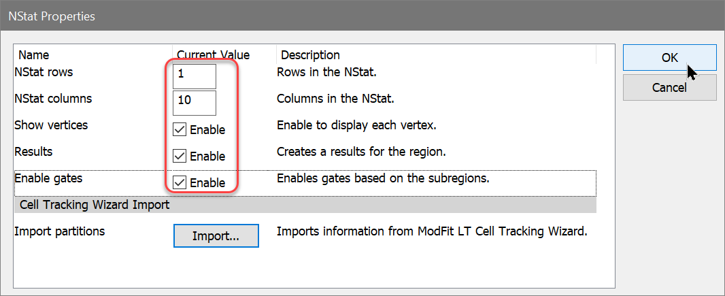Click the 'Enables gates based on subregions' description
This screenshot has width=725, height=296.
[x=384, y=179]
